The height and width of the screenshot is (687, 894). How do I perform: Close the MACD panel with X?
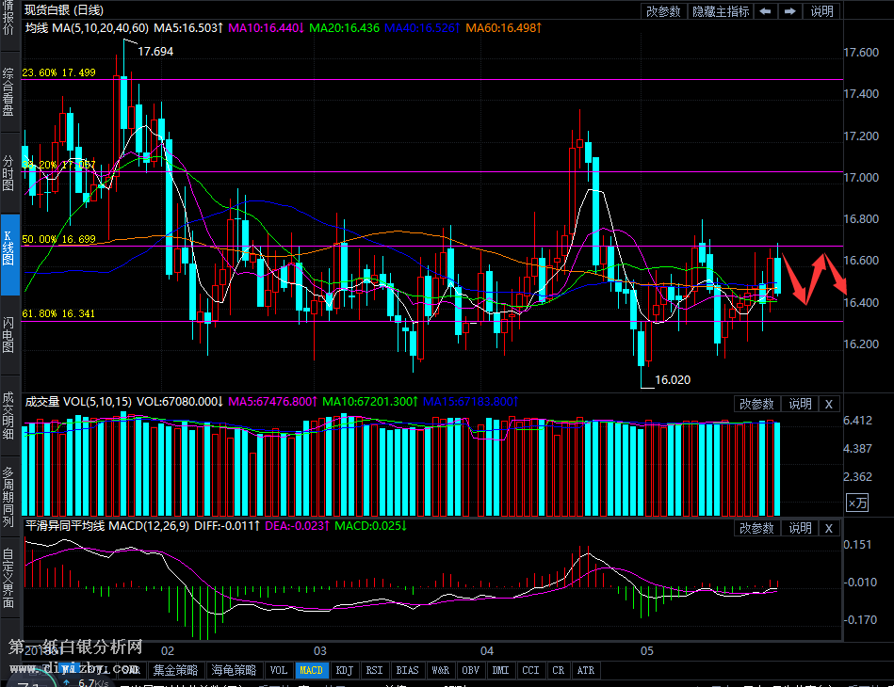coord(829,529)
